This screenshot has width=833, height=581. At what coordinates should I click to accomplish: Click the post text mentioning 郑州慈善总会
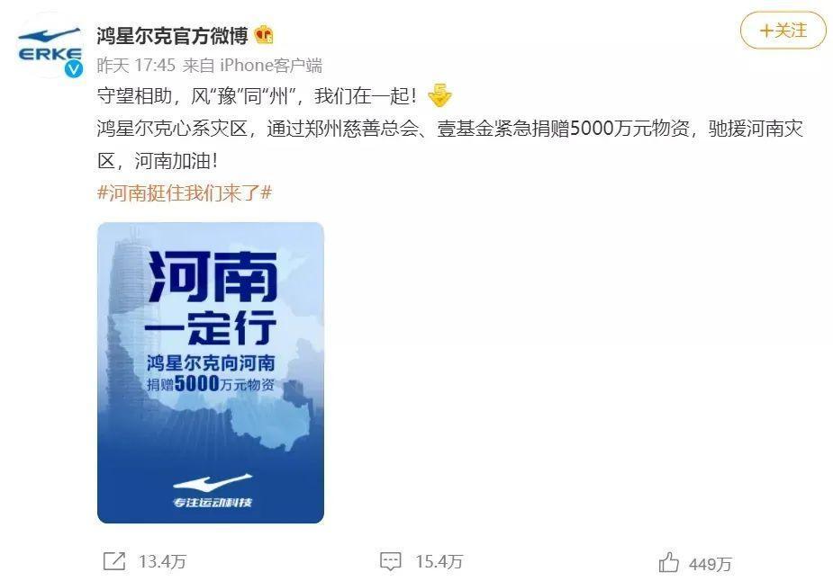click(x=449, y=144)
